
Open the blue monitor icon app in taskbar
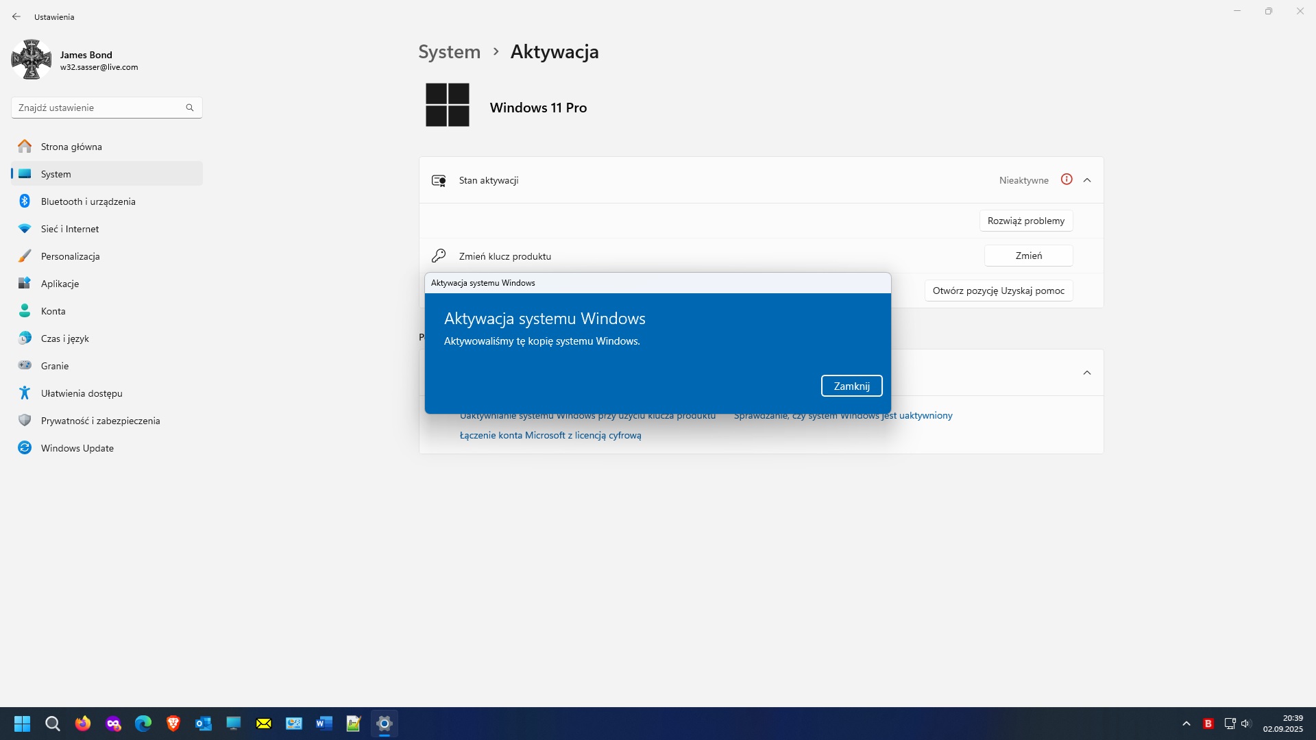[234, 724]
